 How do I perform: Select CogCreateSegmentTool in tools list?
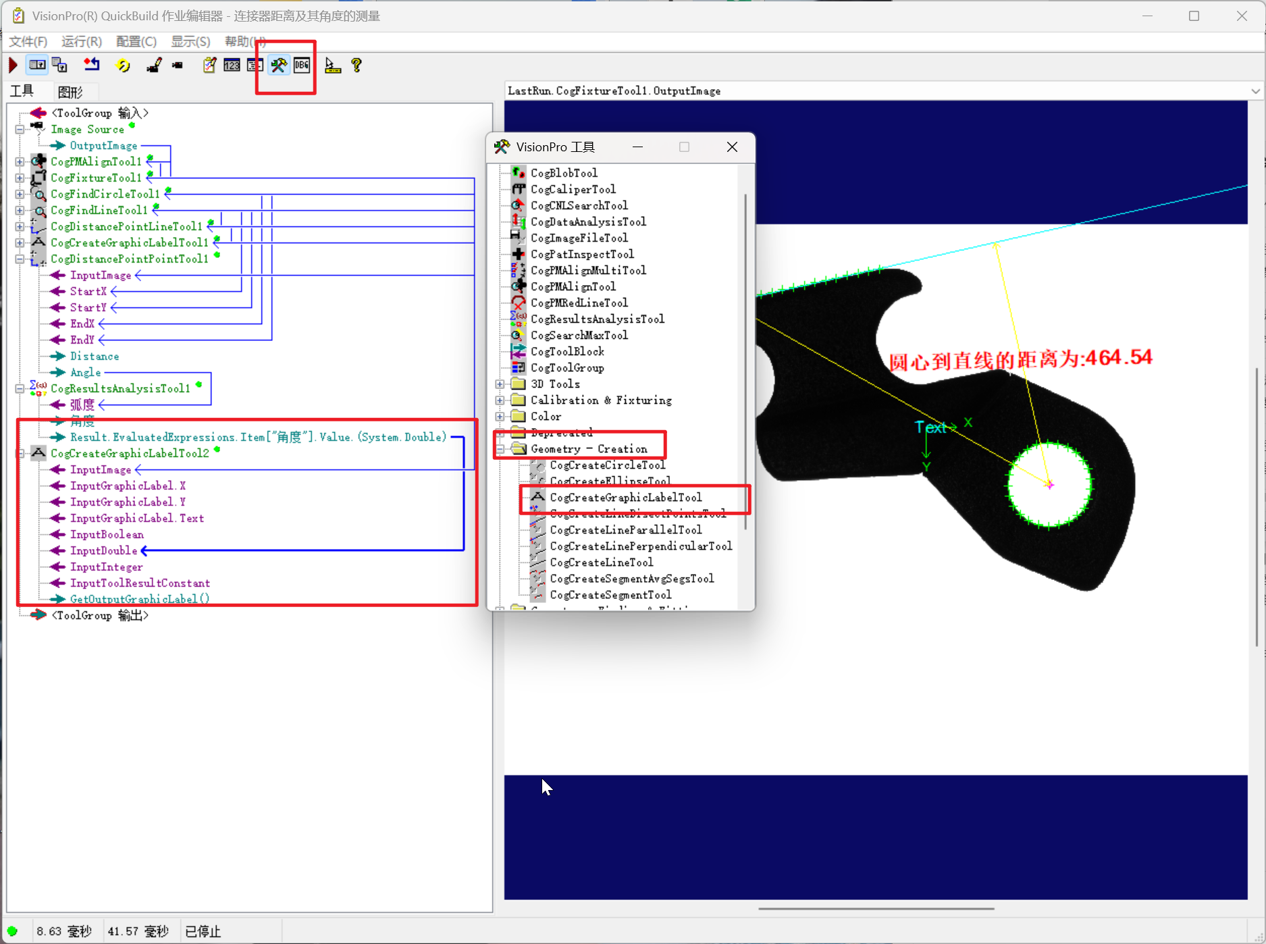610,595
